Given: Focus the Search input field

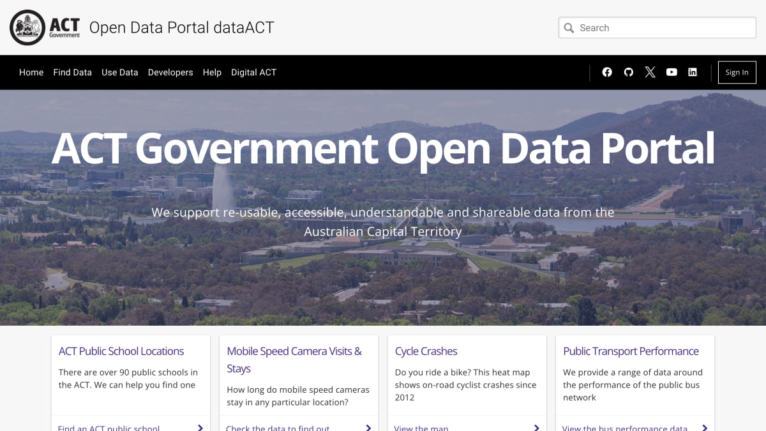Looking at the screenshot, I should click(657, 27).
